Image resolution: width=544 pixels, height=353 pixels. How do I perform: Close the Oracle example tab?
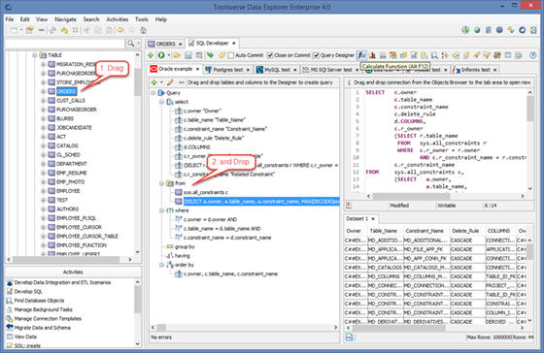[197, 69]
